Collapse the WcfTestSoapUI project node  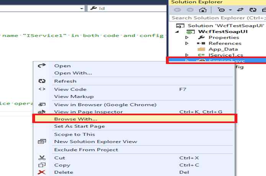click(x=177, y=32)
